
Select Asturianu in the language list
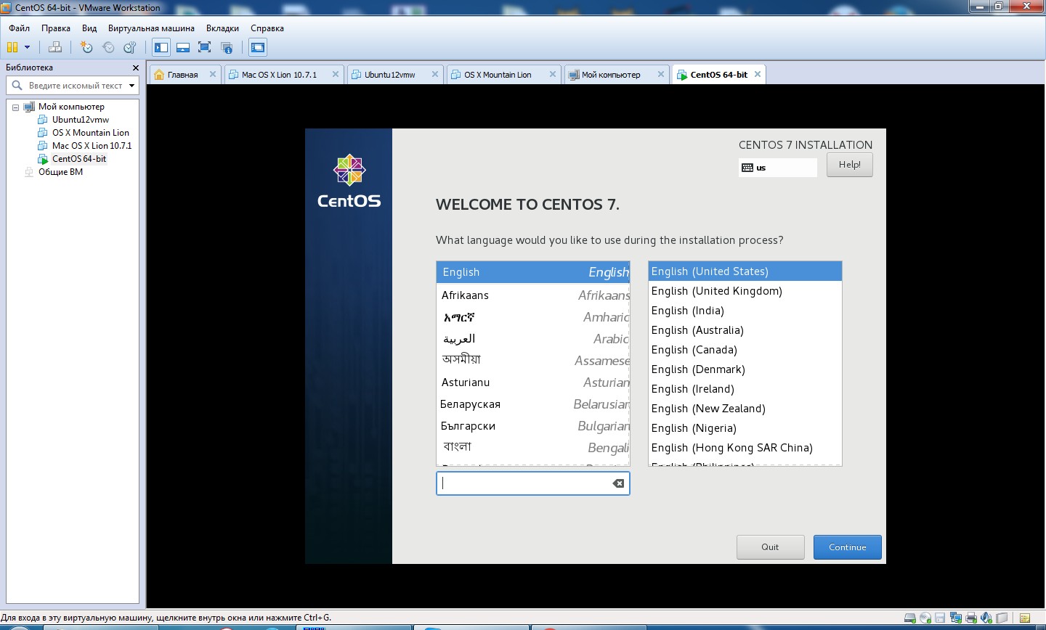pos(532,382)
